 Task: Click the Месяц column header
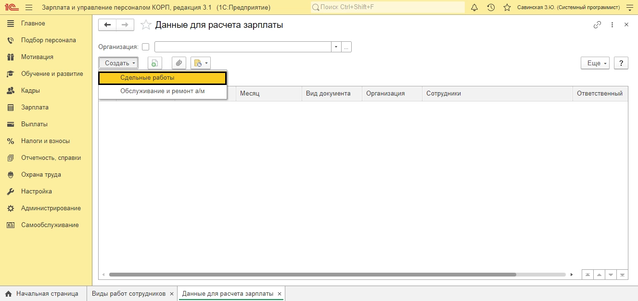point(268,94)
